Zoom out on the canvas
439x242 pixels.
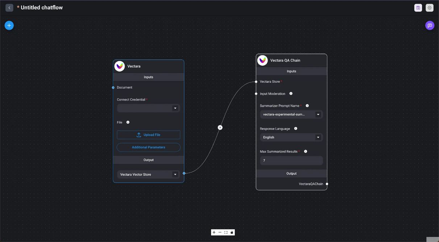point(220,232)
